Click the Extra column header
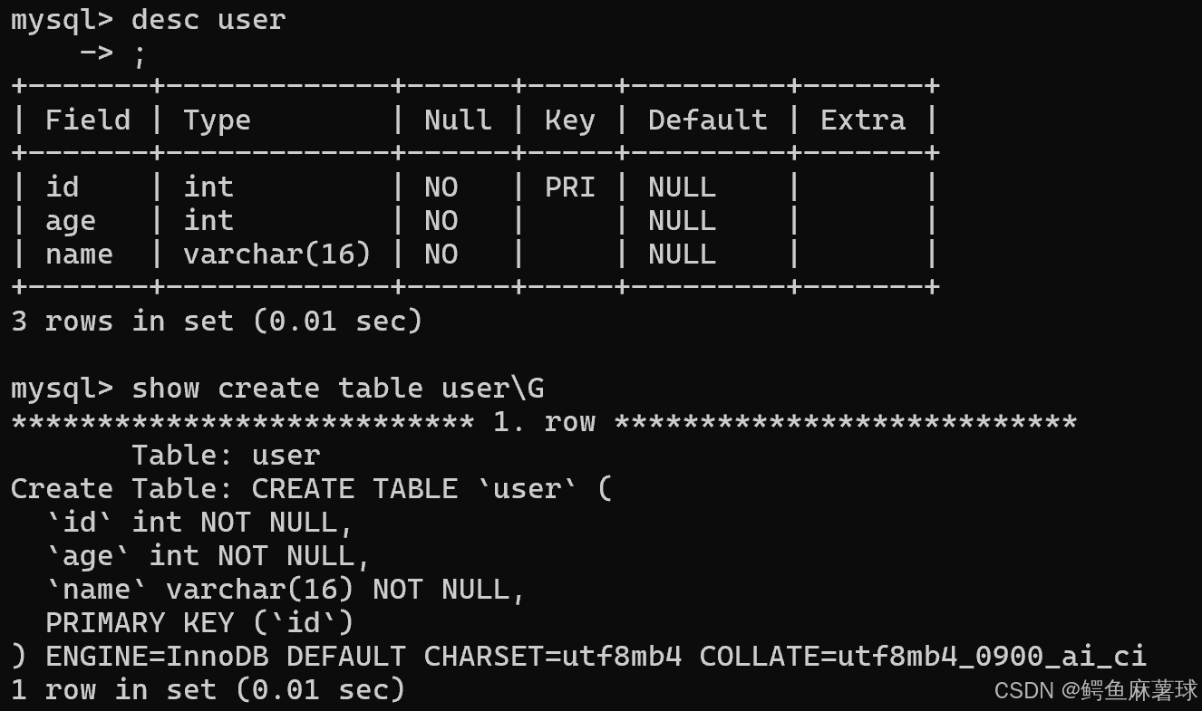Screen dimensions: 1202x711 (863, 120)
